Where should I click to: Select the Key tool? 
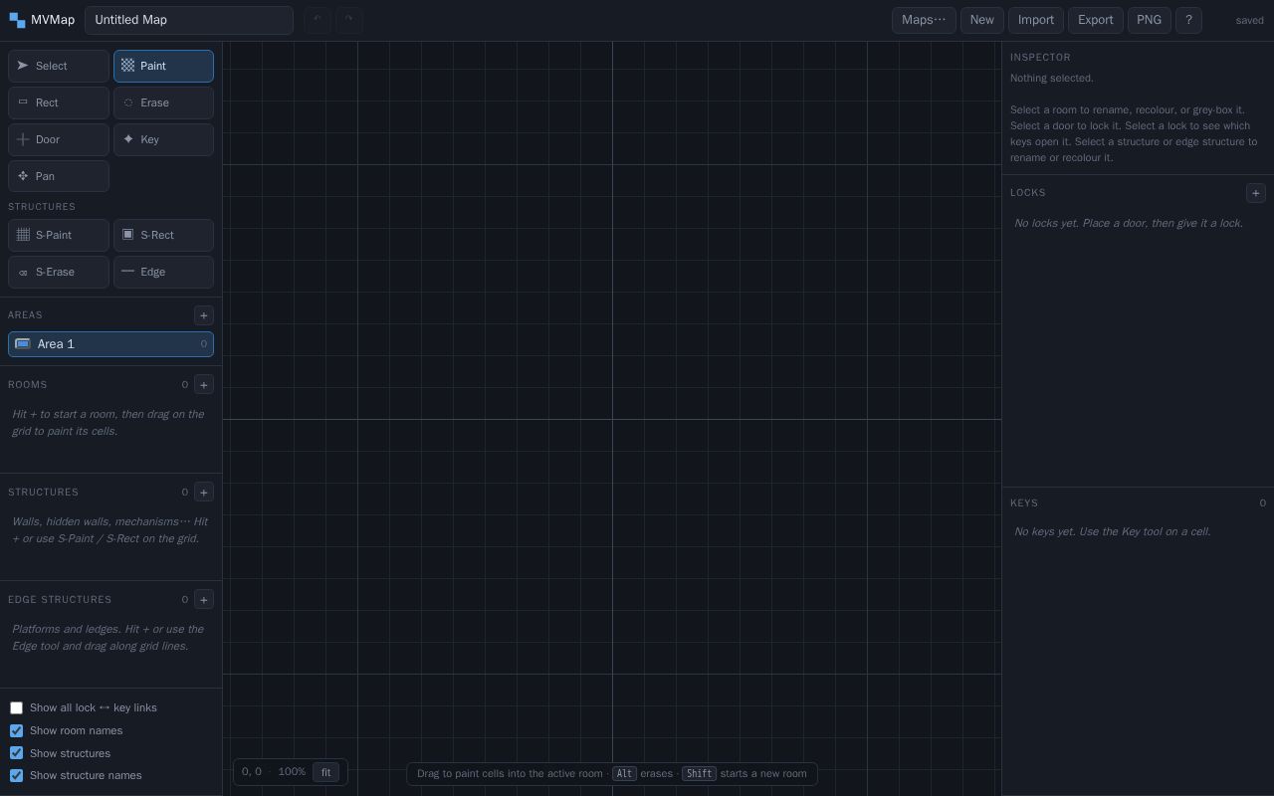tap(163, 139)
